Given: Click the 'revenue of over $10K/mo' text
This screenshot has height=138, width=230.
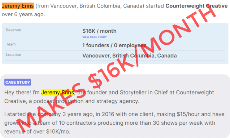Looking at the screenshot, I should (x=37, y=132).
